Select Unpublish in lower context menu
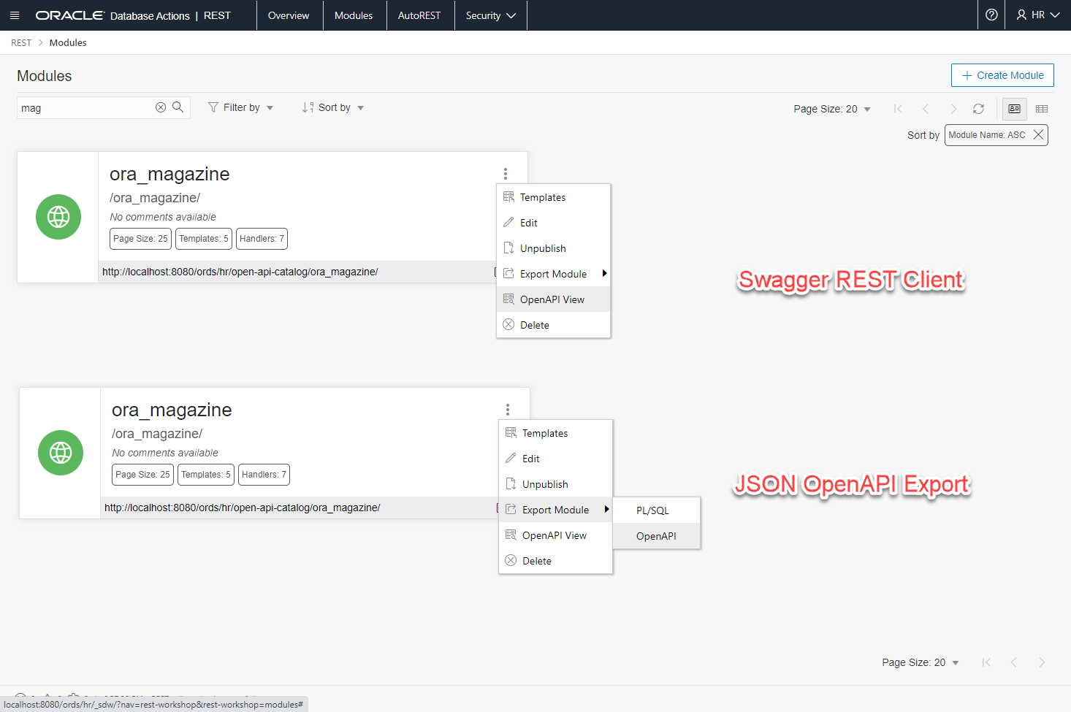The height and width of the screenshot is (712, 1071). coord(556,484)
